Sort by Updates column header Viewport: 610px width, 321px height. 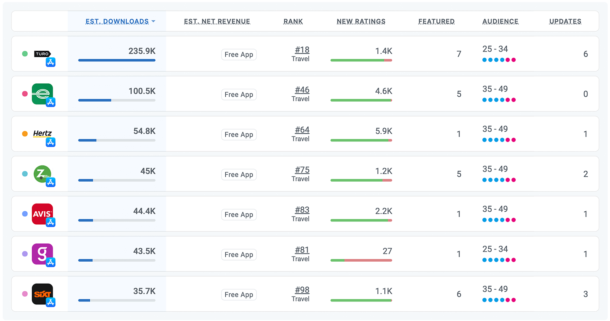point(565,22)
